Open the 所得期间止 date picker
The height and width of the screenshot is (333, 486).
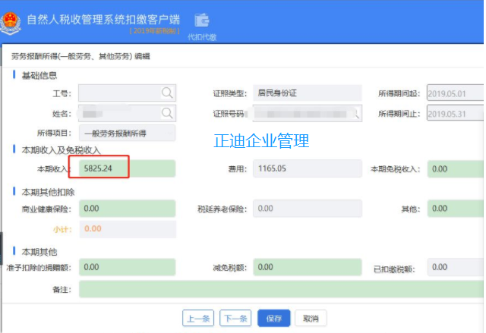[455, 114]
